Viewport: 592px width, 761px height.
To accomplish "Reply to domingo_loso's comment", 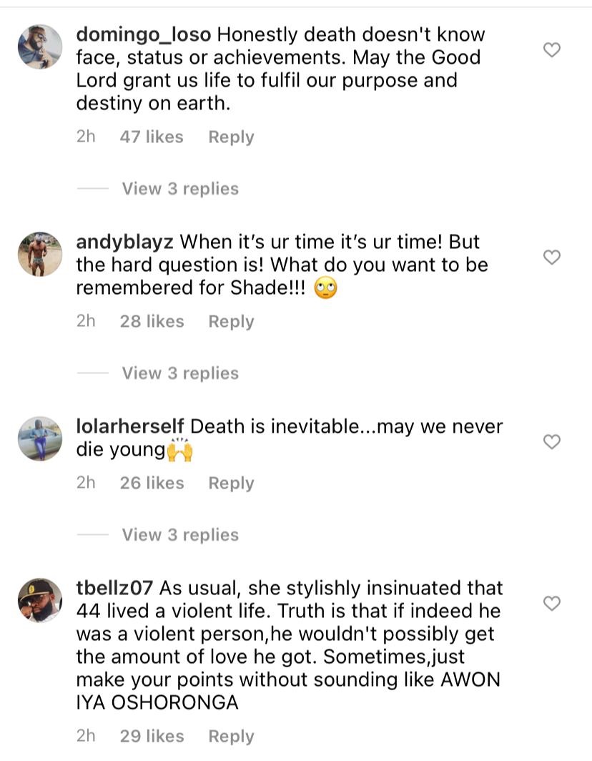I will 231,137.
